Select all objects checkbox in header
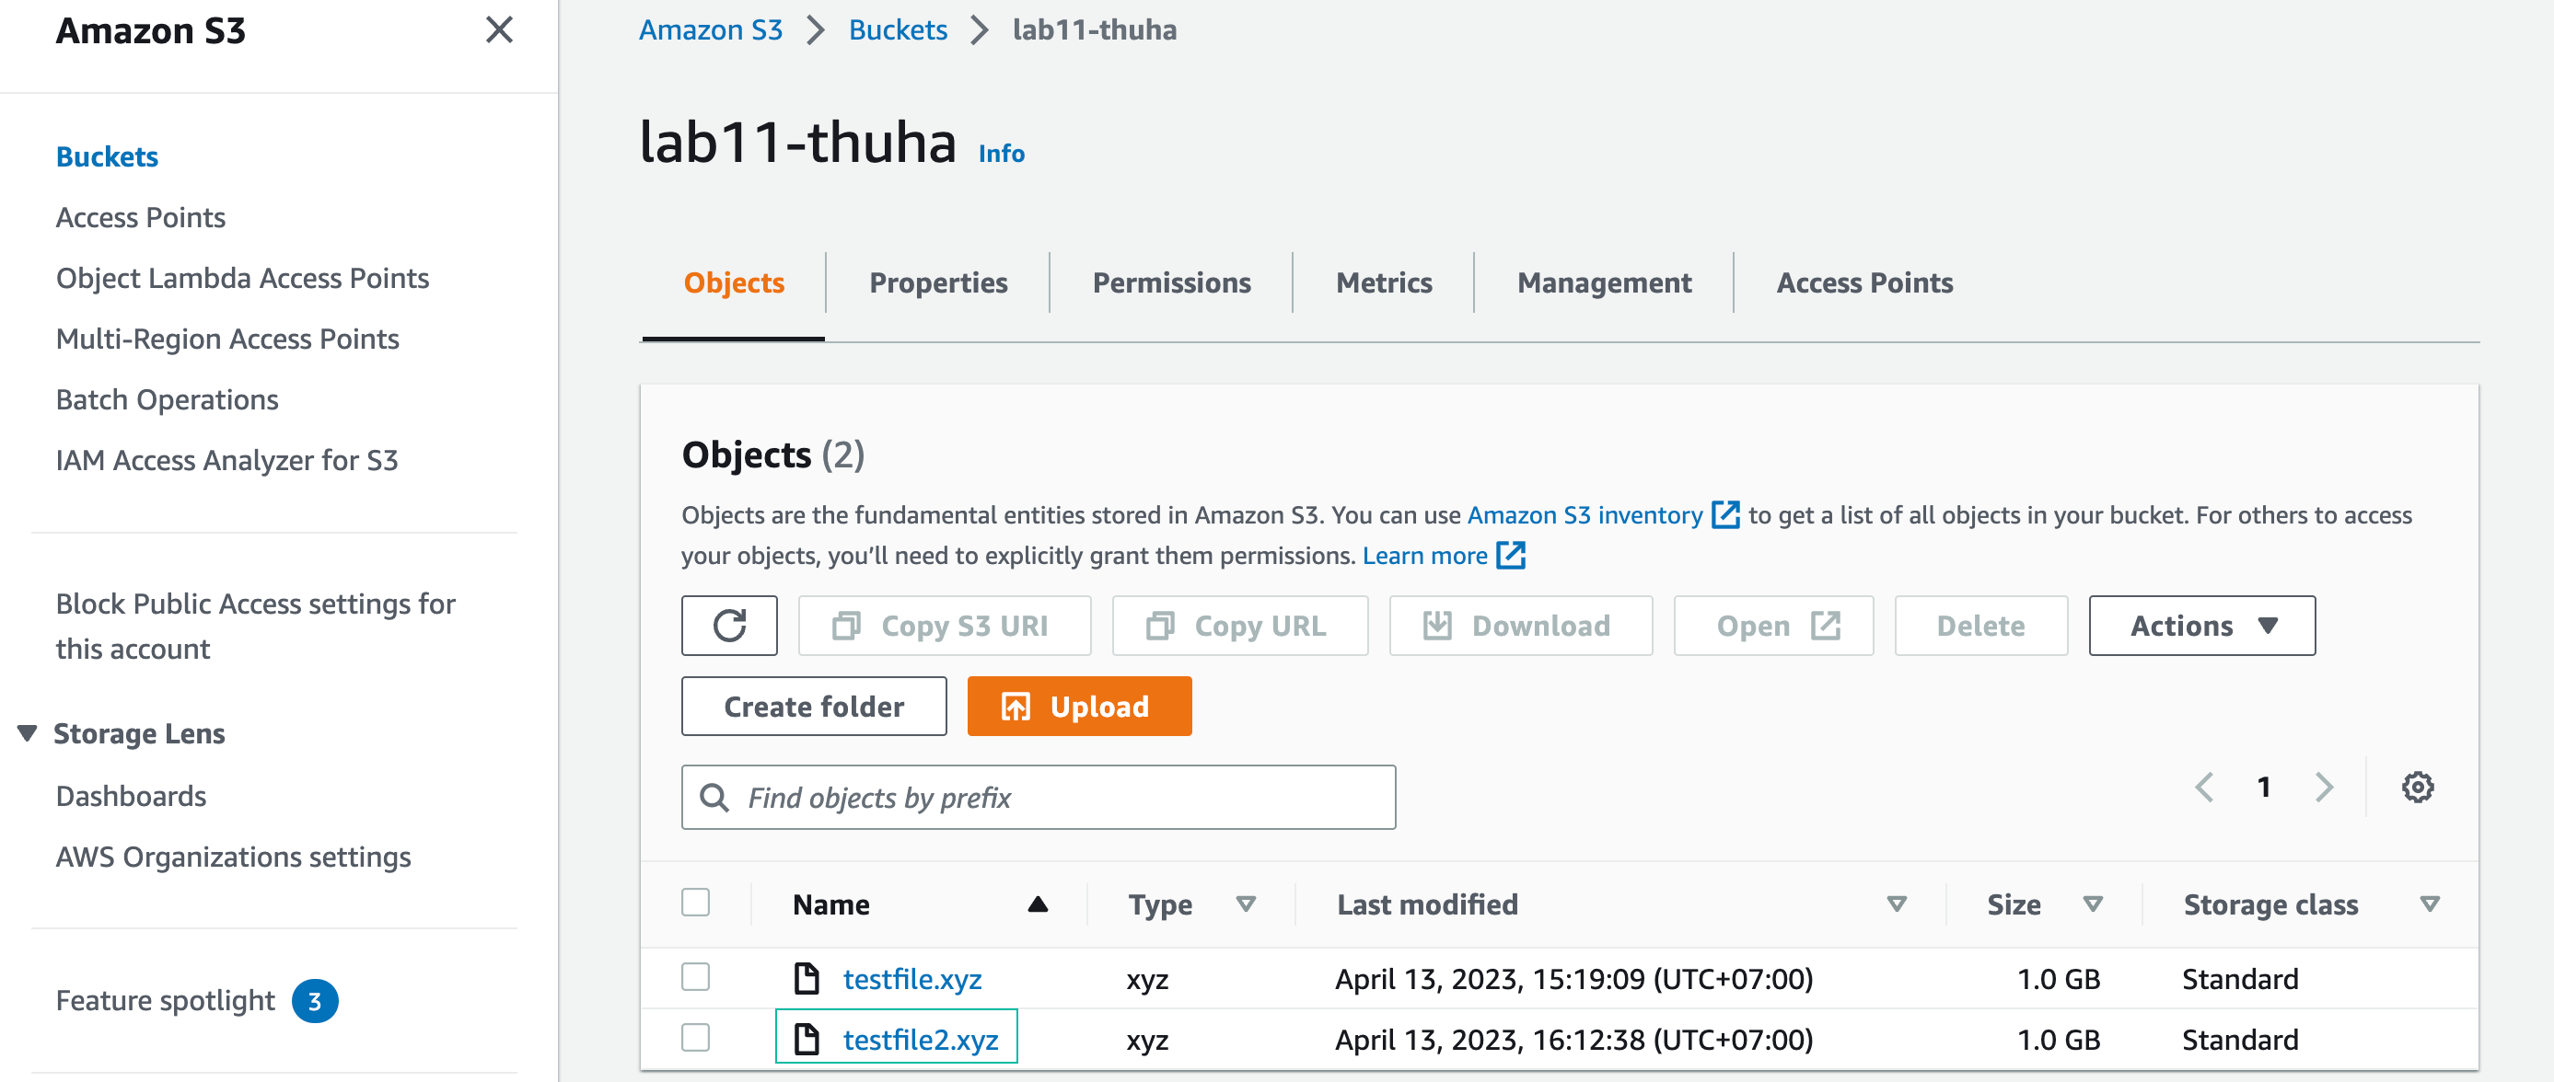 [x=695, y=903]
